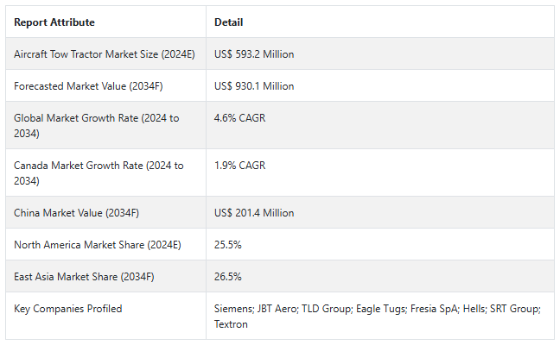
Task: Click the Report Attribute column header
Action: [x=54, y=22]
